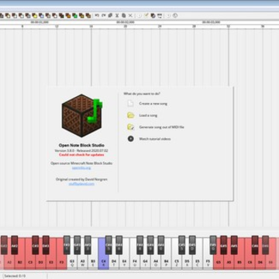Choose Create a new song

(x=153, y=104)
